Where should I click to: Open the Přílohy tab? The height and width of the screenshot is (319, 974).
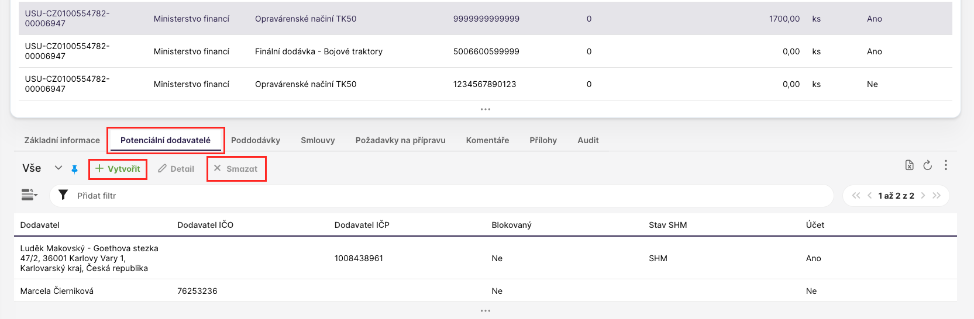pyautogui.click(x=543, y=140)
